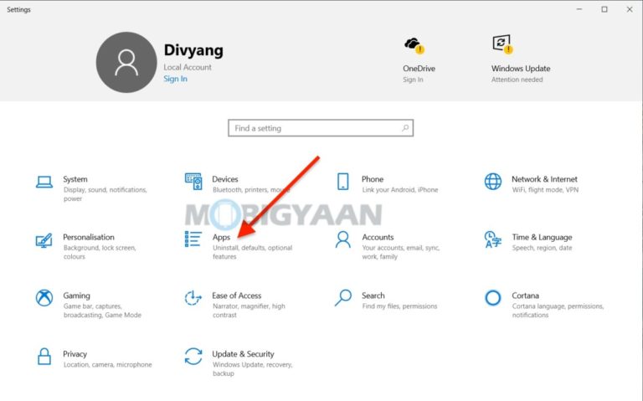Open the Devices label

[225, 179]
